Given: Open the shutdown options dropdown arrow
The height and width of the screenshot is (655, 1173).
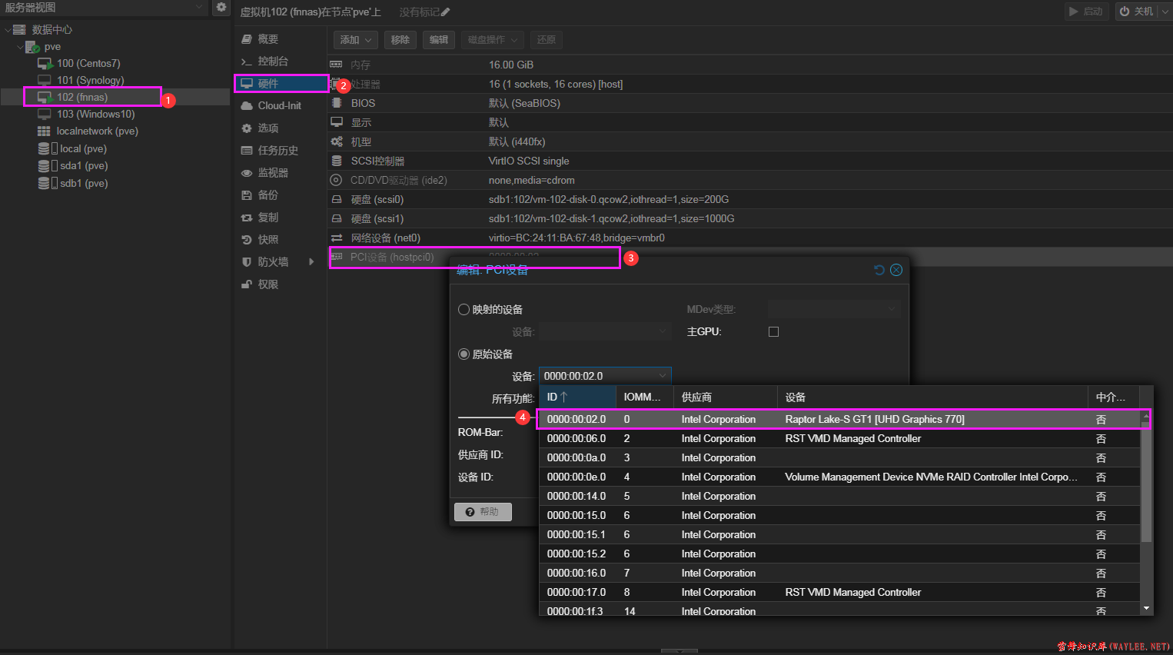Looking at the screenshot, I should pyautogui.click(x=1165, y=11).
